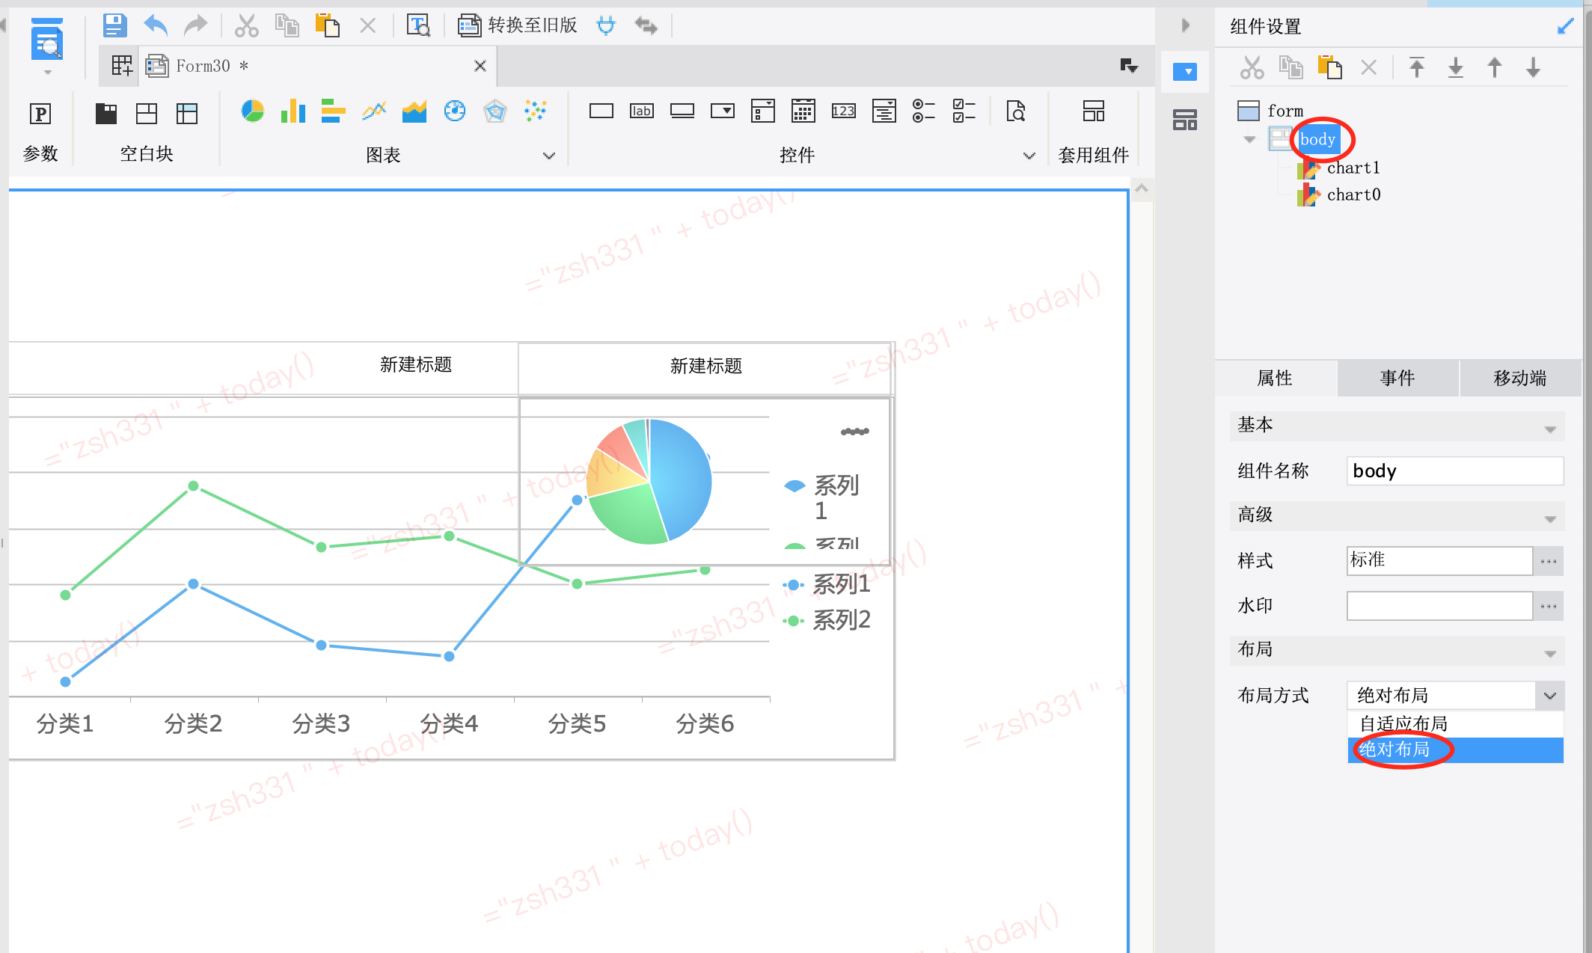The height and width of the screenshot is (953, 1592).
Task: Insert the label widget
Action: 642,111
